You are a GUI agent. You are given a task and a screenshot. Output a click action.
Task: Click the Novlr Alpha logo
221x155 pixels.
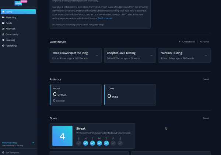(21, 3)
